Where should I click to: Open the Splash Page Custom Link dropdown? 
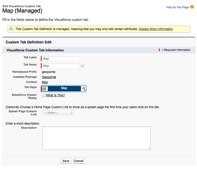58,112
